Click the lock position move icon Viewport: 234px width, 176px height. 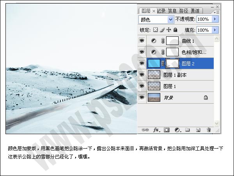(x=169, y=30)
